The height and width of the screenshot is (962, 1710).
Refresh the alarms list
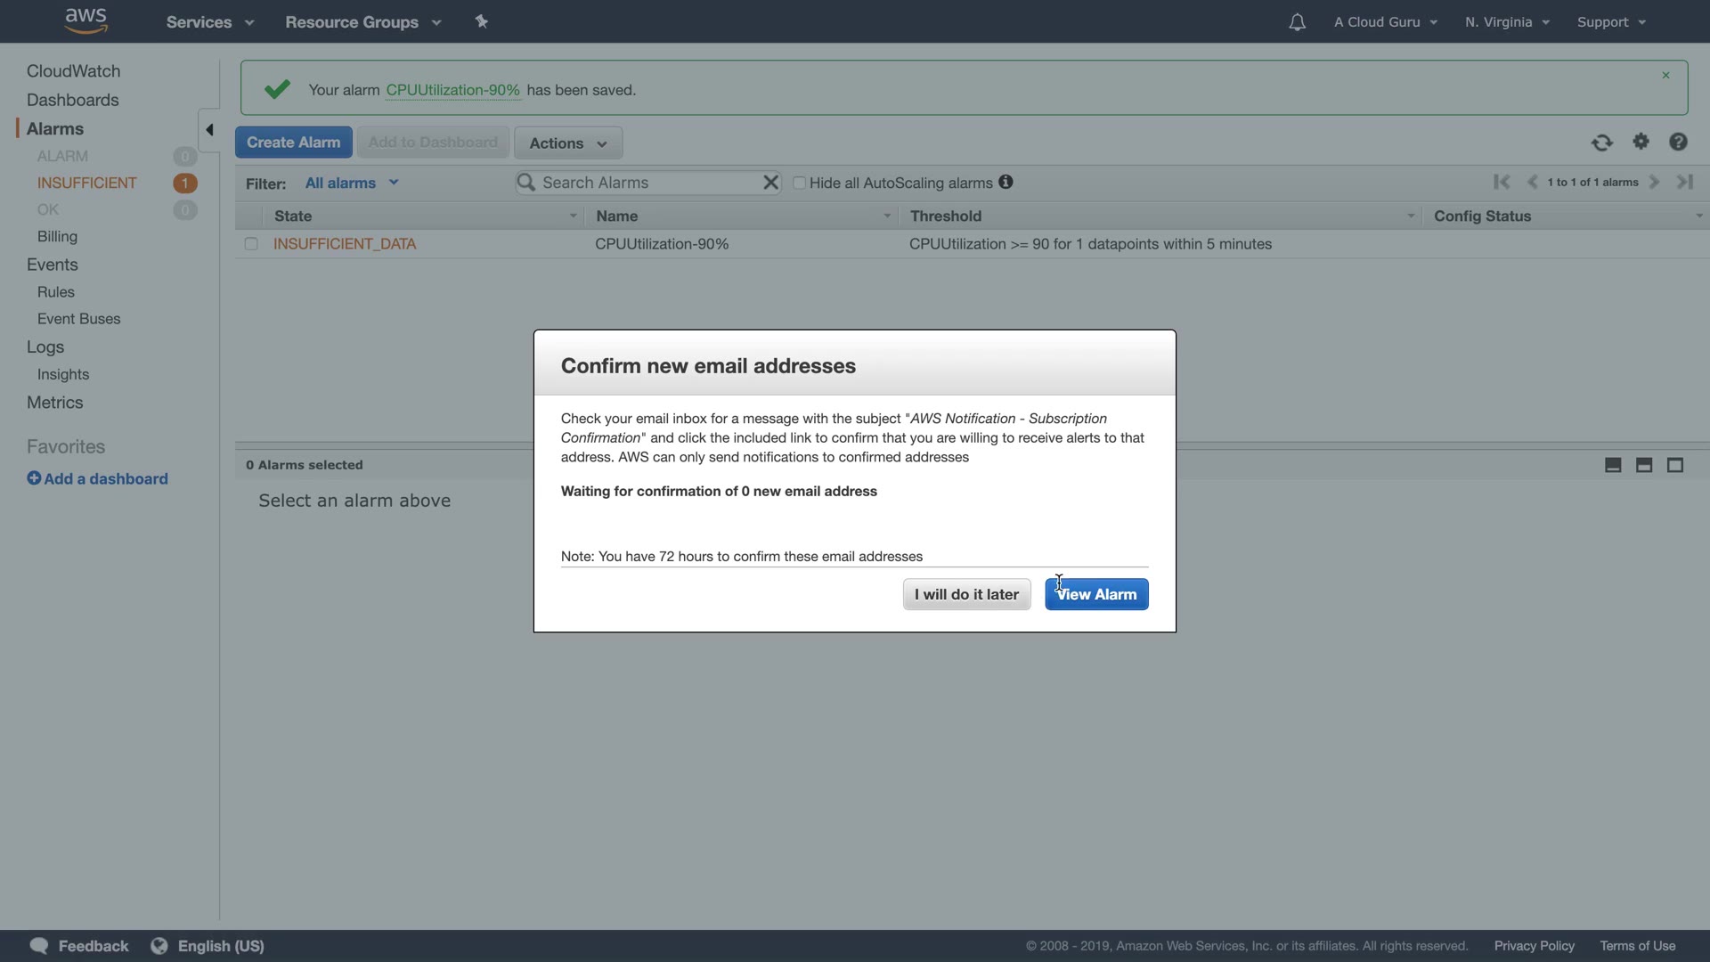coord(1601,143)
